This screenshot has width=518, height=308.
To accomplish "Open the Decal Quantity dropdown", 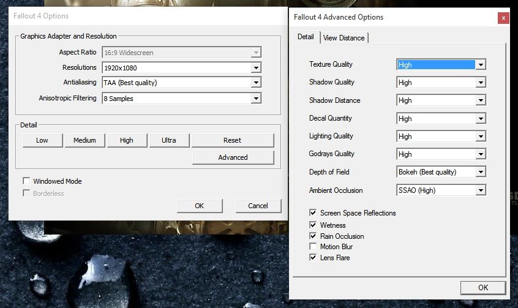I will 441,118.
